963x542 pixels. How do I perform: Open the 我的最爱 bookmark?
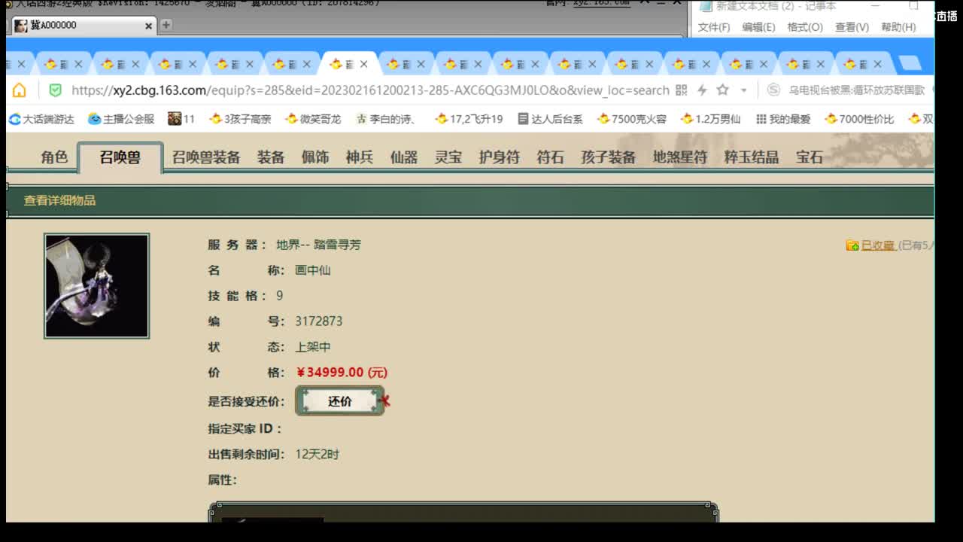(x=783, y=119)
